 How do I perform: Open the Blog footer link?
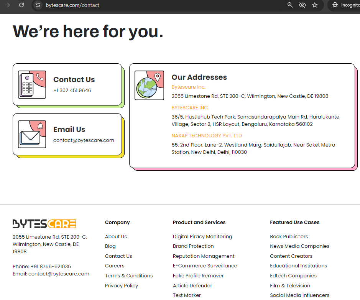click(110, 246)
